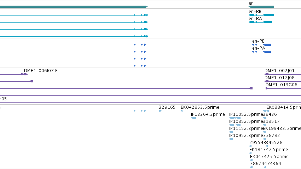The width and height of the screenshot is (301, 169).
Task: Select the 329165 feature label
Action: pos(167,107)
